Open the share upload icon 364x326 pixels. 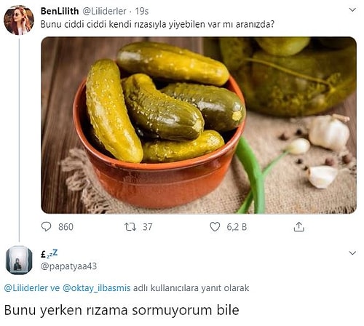(x=298, y=226)
